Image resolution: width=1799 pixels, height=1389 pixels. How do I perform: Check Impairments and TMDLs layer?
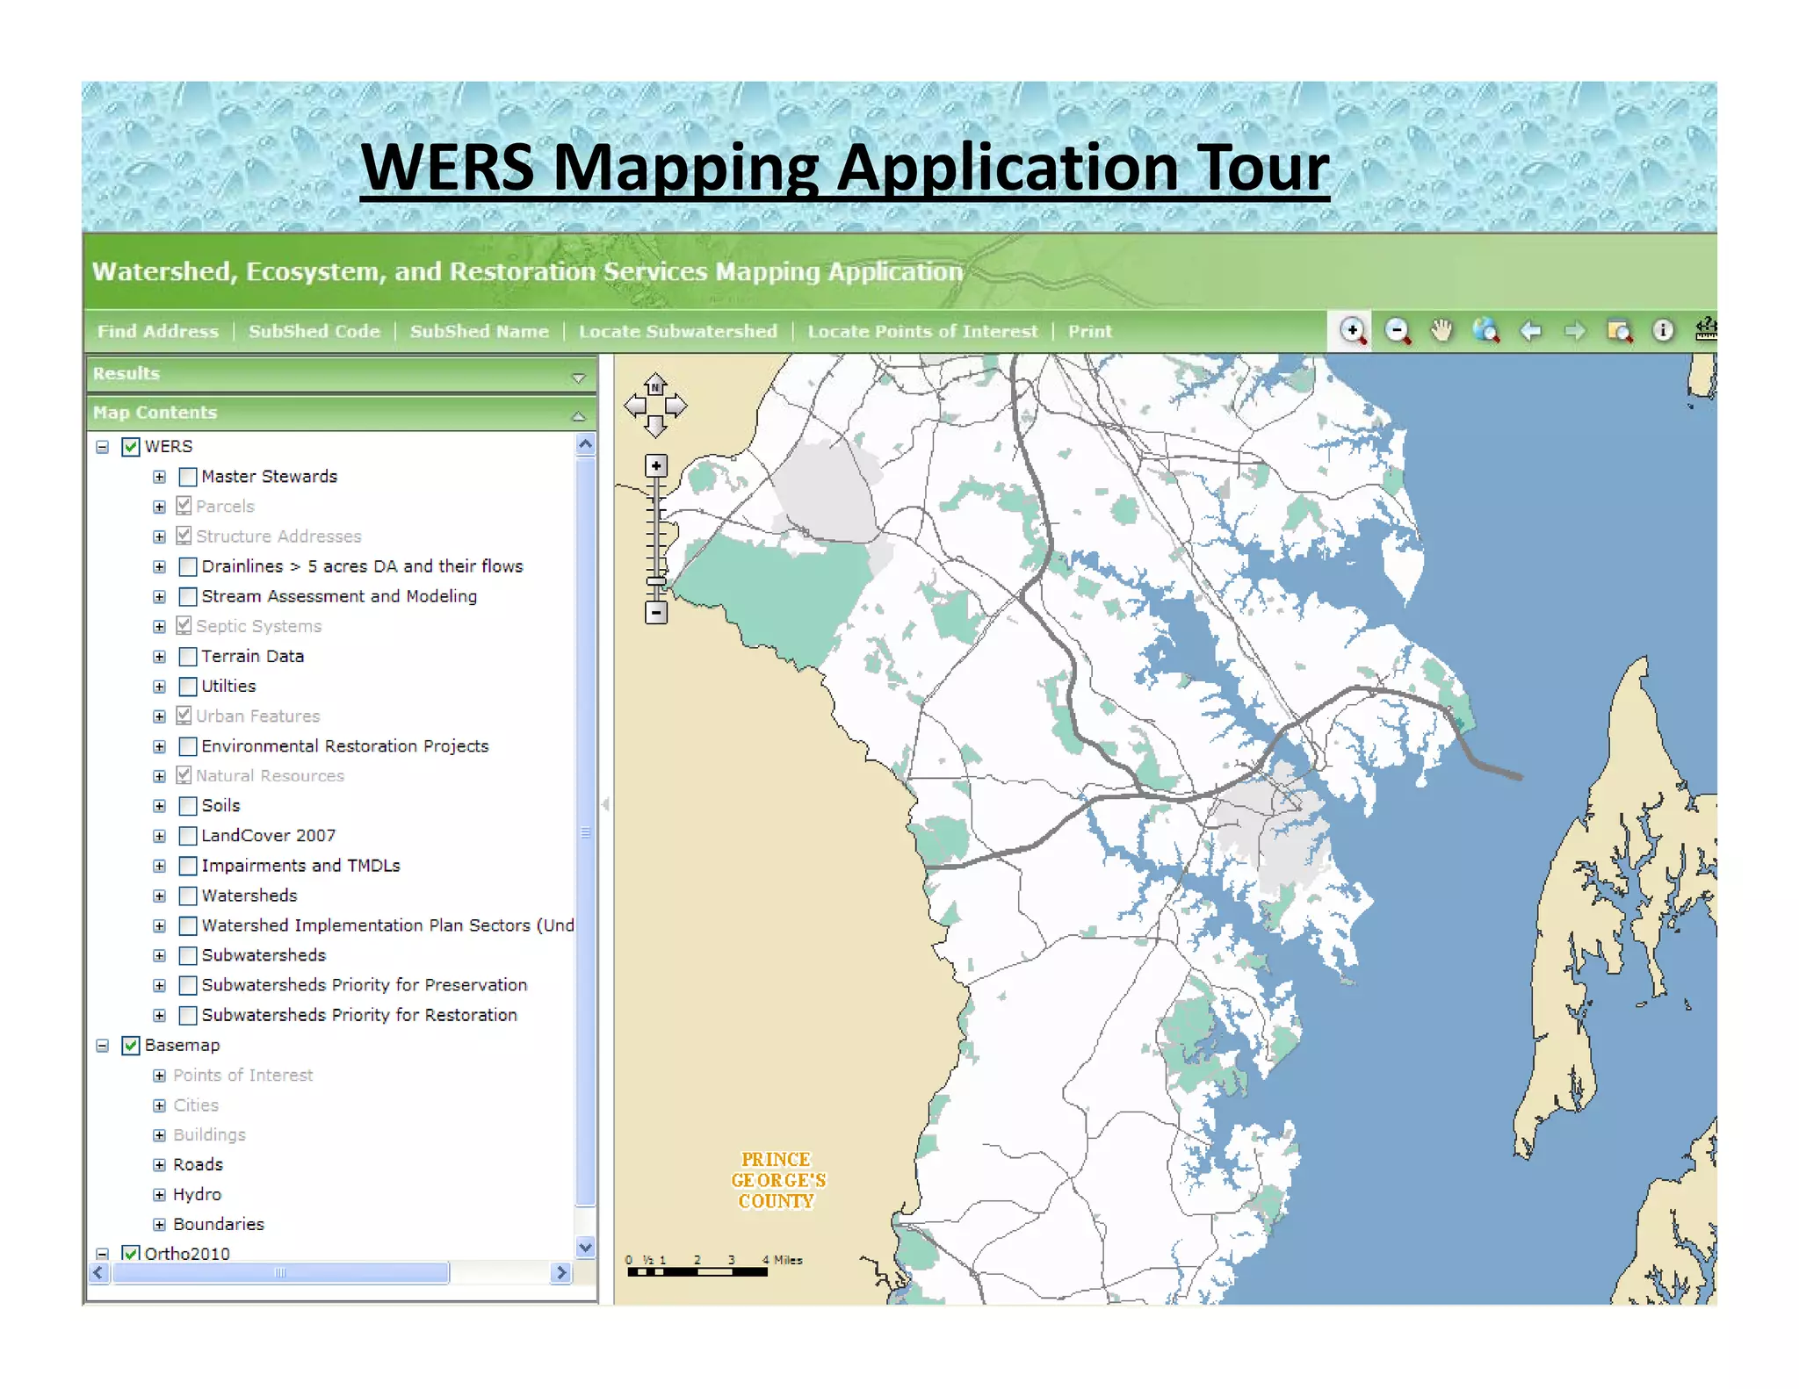click(x=187, y=866)
